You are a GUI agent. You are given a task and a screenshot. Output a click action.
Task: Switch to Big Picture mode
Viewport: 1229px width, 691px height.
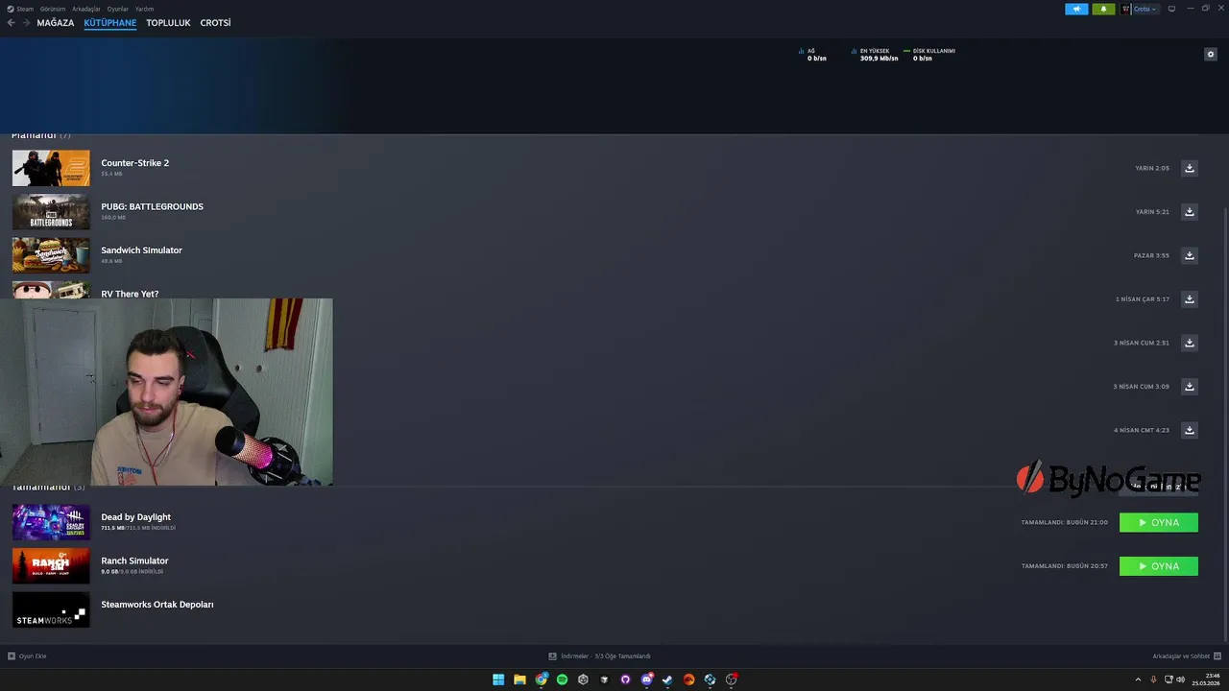[1171, 9]
